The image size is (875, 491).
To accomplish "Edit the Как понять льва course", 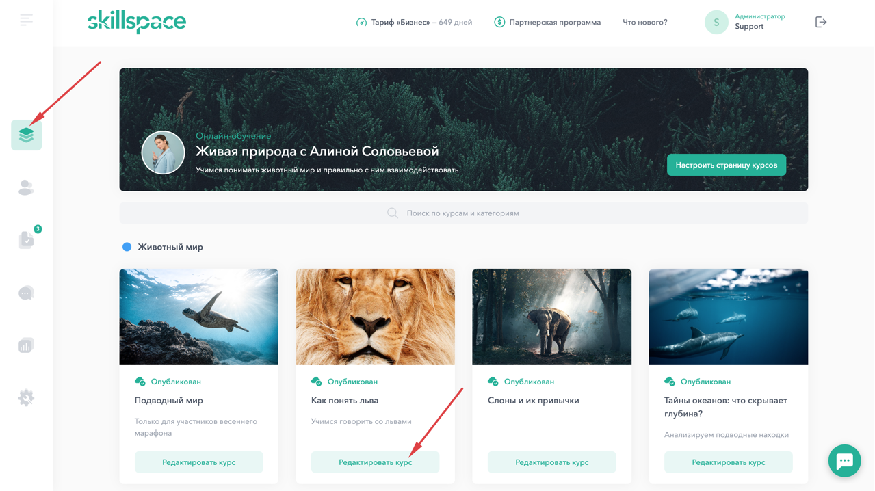I will pyautogui.click(x=376, y=462).
